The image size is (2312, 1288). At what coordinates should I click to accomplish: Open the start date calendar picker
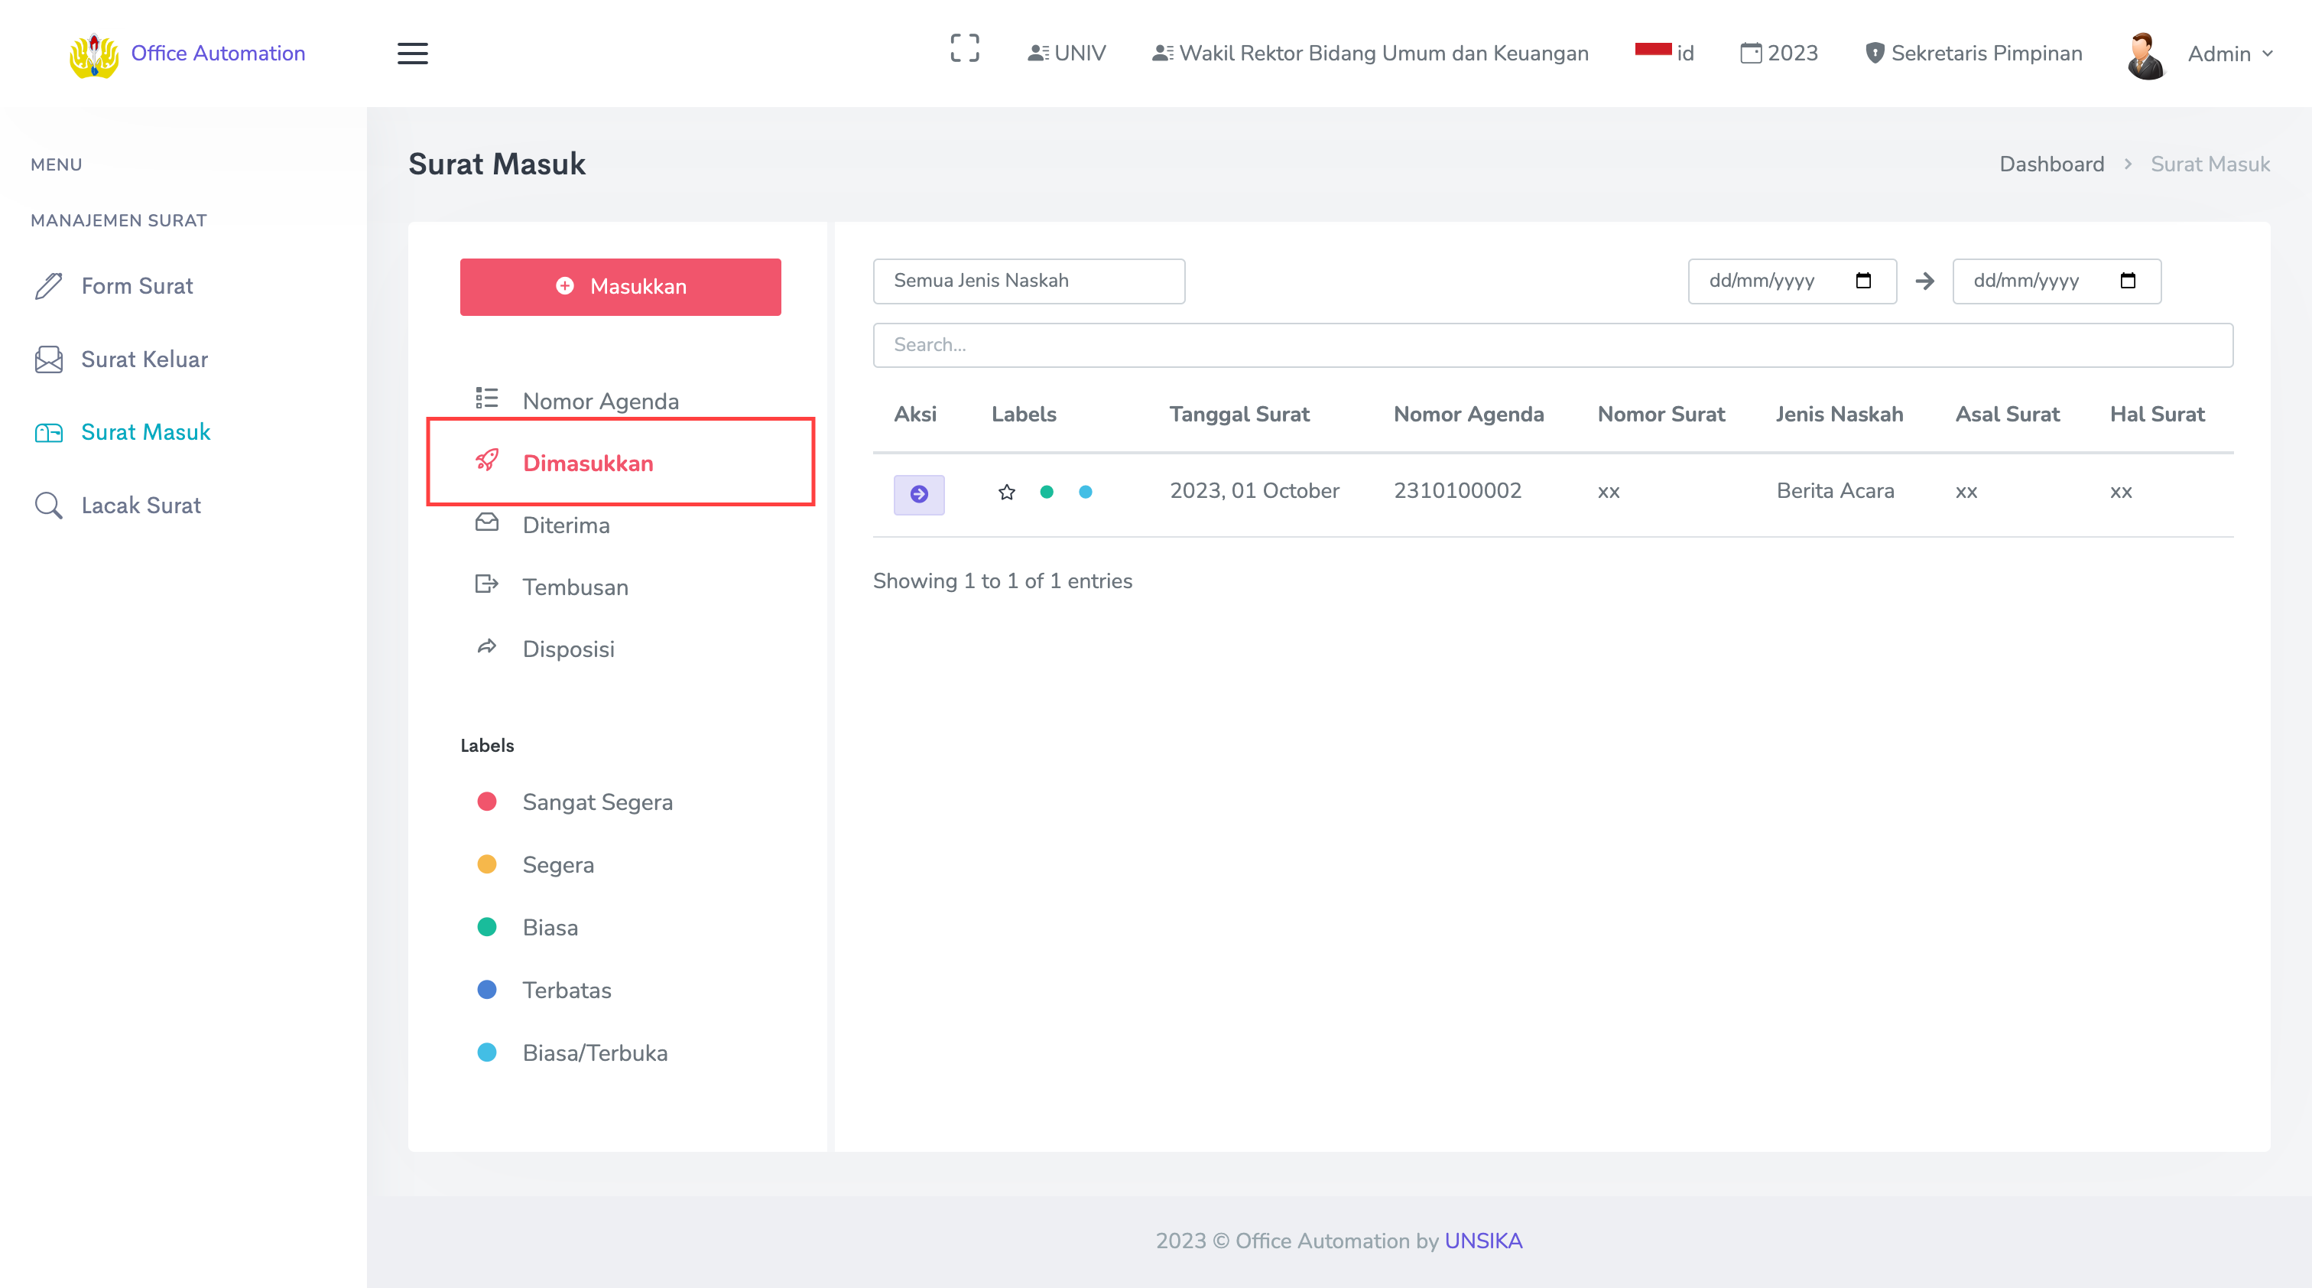point(1862,281)
